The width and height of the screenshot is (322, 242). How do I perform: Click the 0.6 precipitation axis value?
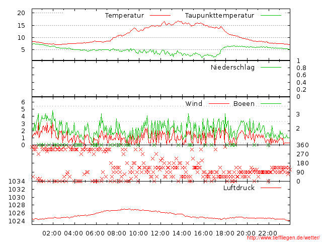(301, 75)
